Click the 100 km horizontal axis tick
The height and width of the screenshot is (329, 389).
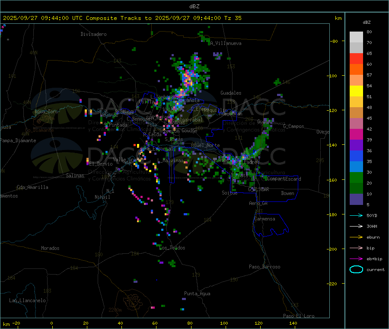click(224, 323)
